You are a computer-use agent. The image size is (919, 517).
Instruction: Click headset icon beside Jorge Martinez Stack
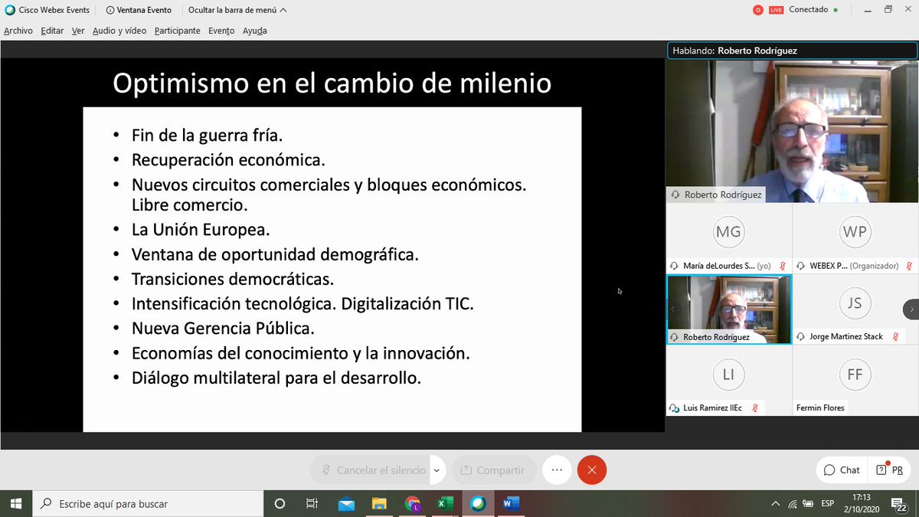click(x=802, y=336)
